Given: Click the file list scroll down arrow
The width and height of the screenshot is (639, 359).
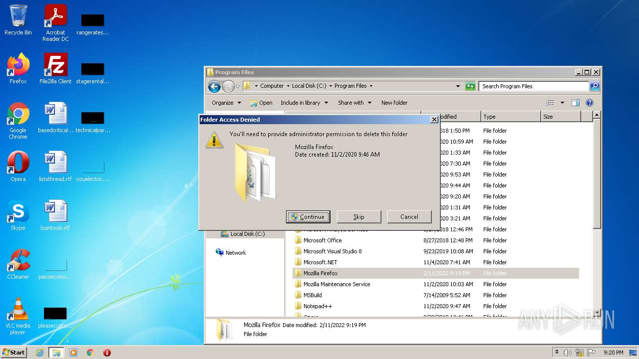Looking at the screenshot, I should pyautogui.click(x=597, y=313).
